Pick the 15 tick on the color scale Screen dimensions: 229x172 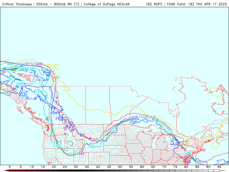[43, 167]
